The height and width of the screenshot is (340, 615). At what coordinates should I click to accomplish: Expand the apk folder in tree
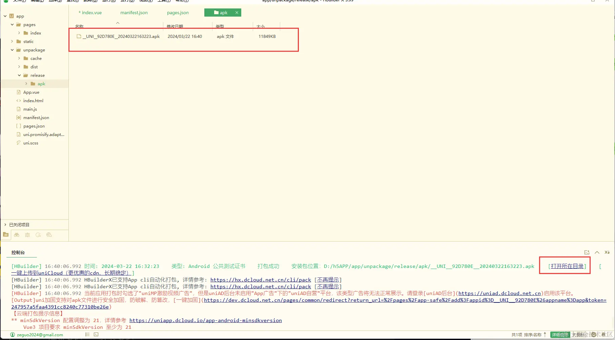coord(26,84)
